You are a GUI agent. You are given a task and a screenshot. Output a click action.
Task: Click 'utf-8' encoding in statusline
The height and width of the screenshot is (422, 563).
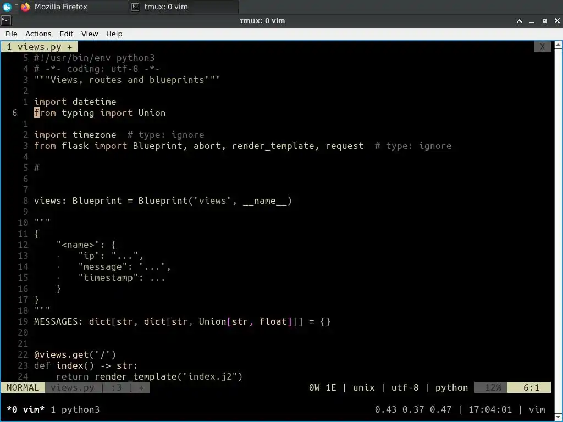(x=405, y=387)
